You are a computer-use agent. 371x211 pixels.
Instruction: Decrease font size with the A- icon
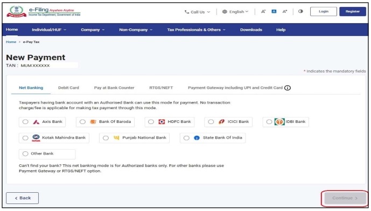click(263, 11)
